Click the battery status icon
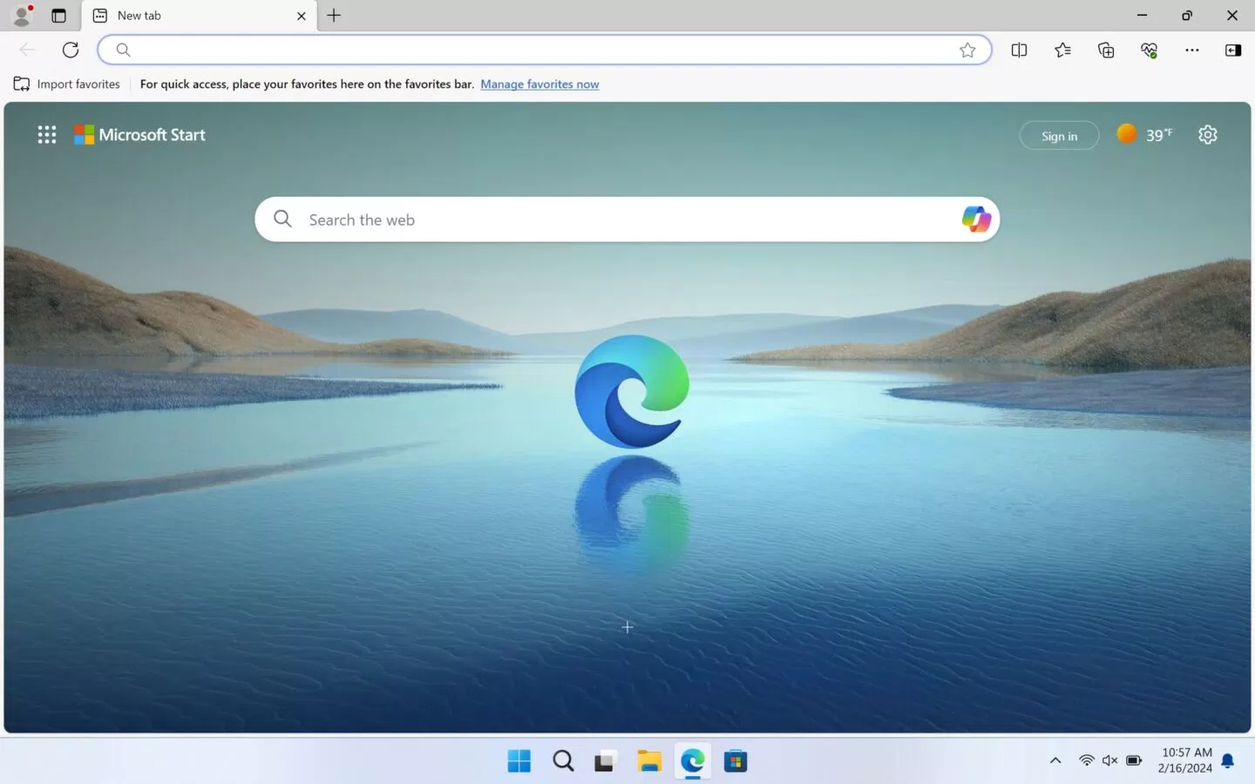 [1134, 760]
